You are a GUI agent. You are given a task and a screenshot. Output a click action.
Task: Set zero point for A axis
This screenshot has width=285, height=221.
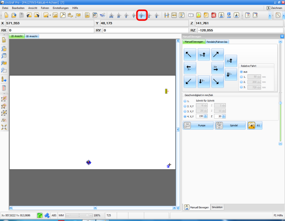coord(149,15)
